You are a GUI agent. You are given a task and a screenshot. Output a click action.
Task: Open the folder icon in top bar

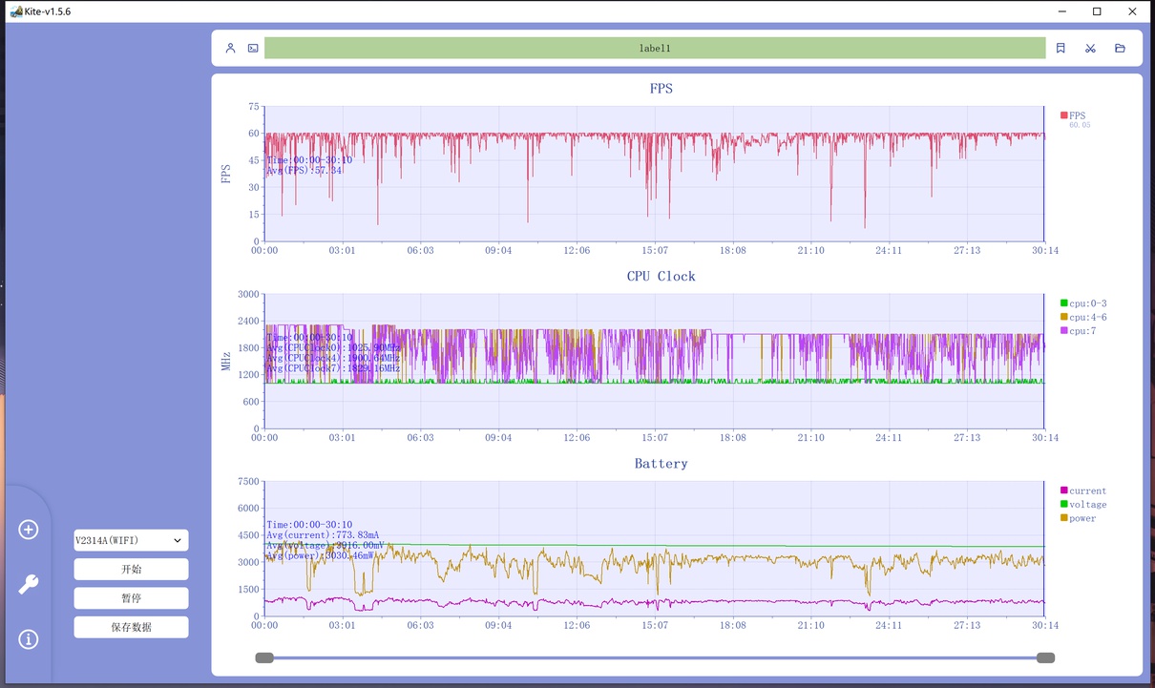pyautogui.click(x=1121, y=48)
